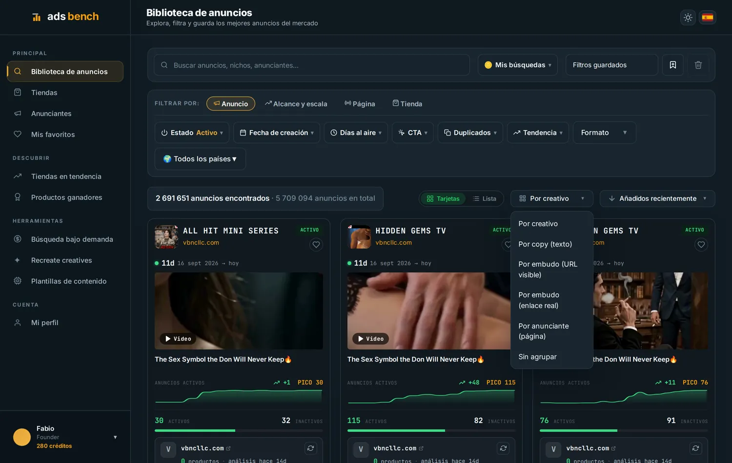Screen dimensions: 732x463
Task: Switch to the Página filter tab
Action: coord(360,104)
